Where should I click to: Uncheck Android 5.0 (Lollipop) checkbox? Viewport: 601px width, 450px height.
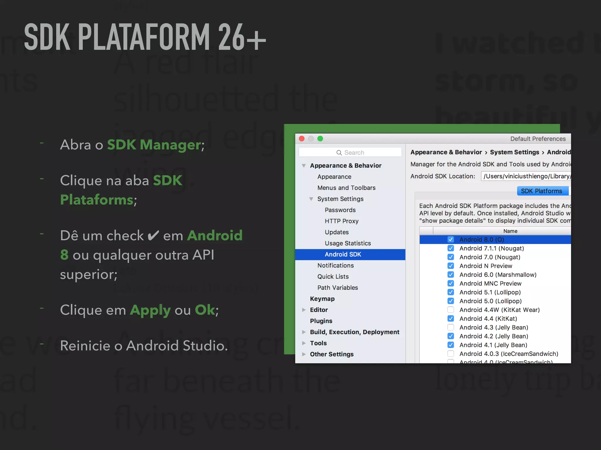(451, 301)
